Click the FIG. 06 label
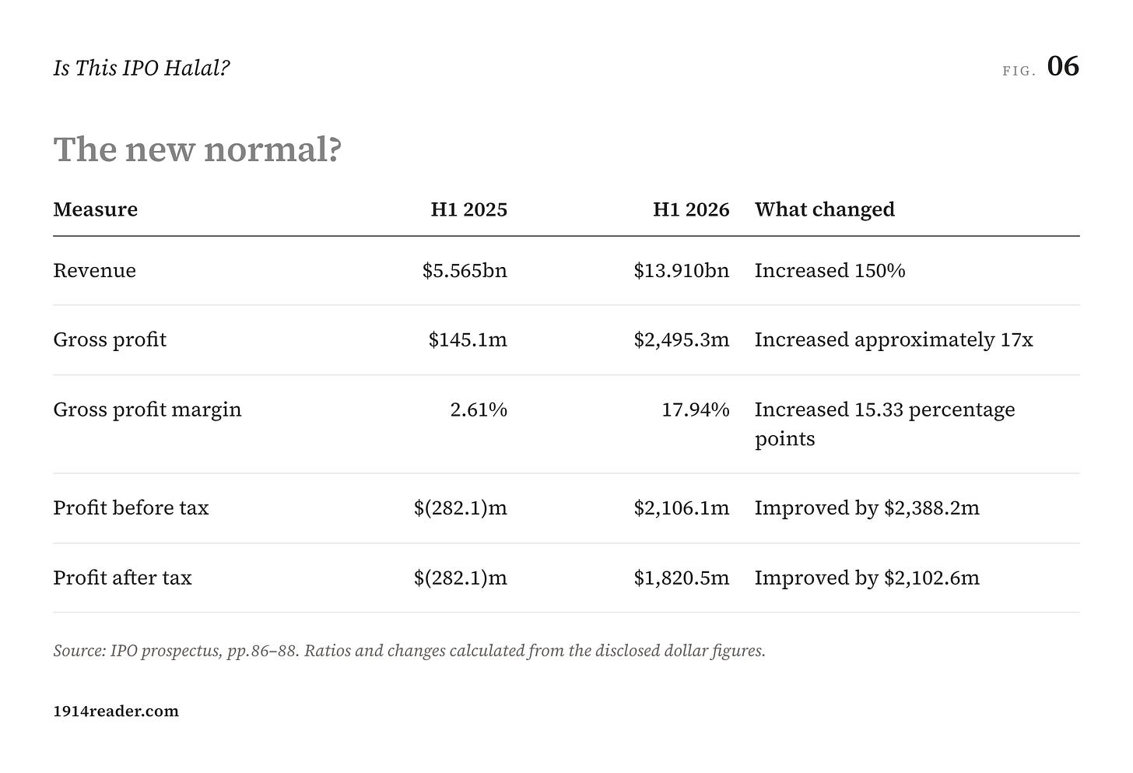 pos(1040,67)
